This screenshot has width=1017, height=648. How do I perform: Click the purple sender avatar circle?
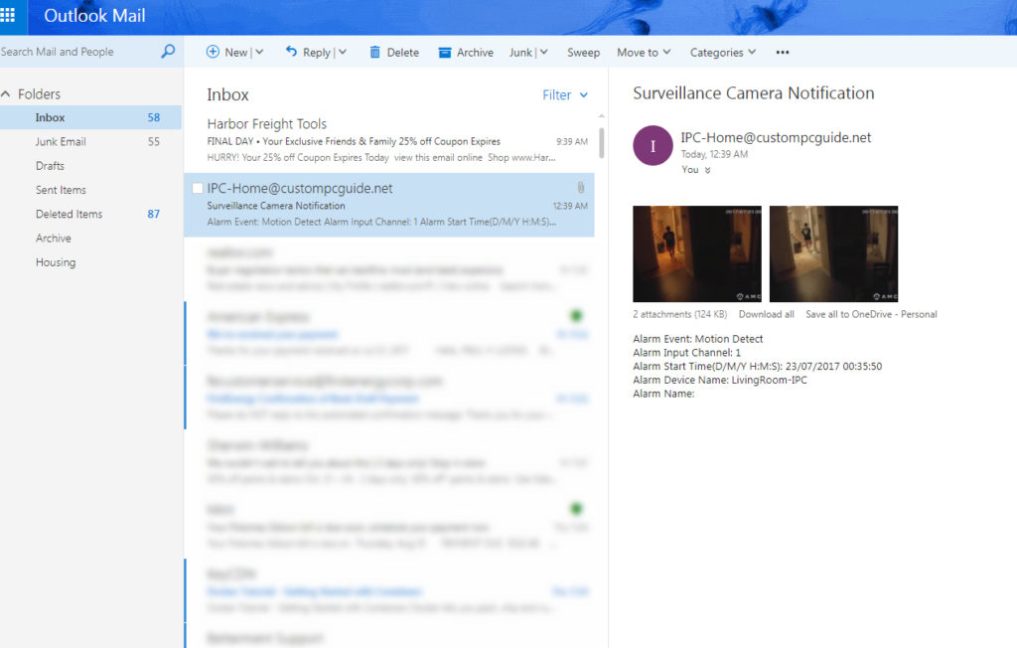pyautogui.click(x=653, y=145)
